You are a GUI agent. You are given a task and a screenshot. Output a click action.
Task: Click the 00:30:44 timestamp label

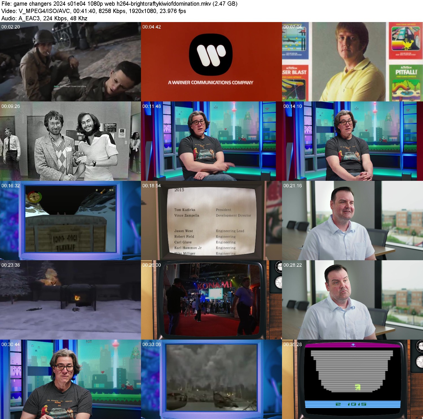pos(11,344)
